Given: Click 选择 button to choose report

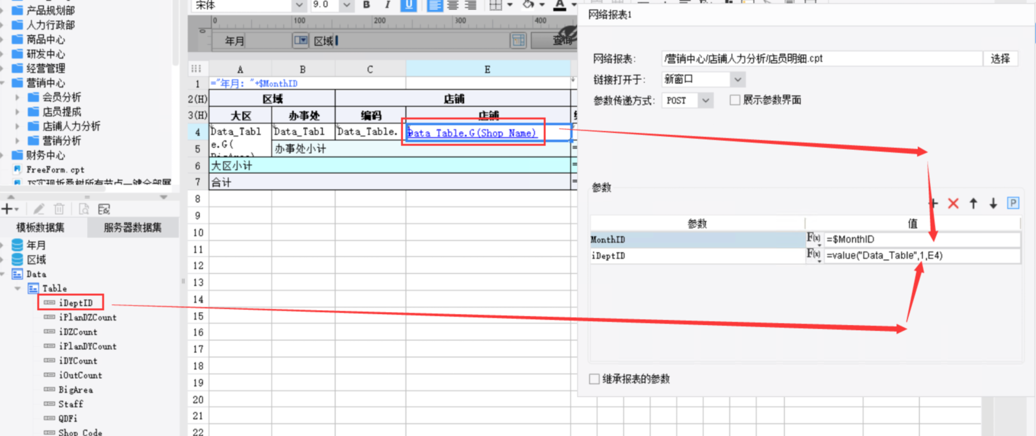Looking at the screenshot, I should point(1000,58).
